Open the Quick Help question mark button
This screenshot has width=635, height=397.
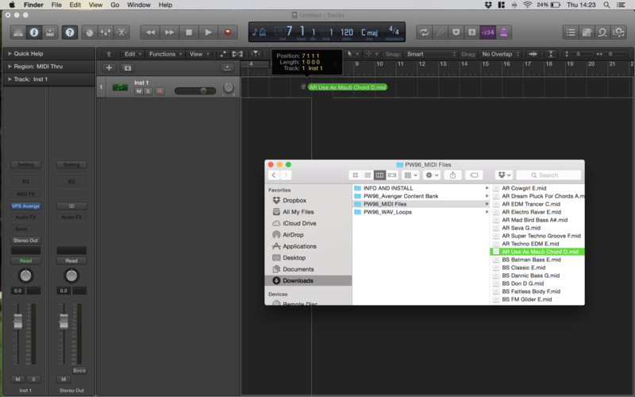click(70, 33)
